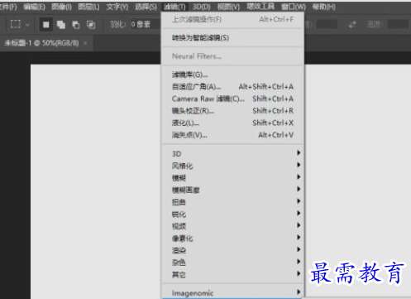Open the 图层(L) menu
411x299 pixels.
pos(88,7)
